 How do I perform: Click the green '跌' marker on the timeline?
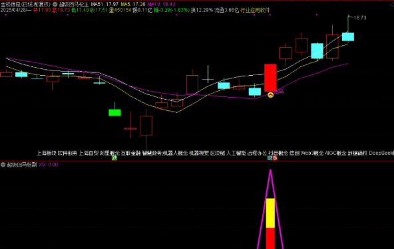pos(114,158)
